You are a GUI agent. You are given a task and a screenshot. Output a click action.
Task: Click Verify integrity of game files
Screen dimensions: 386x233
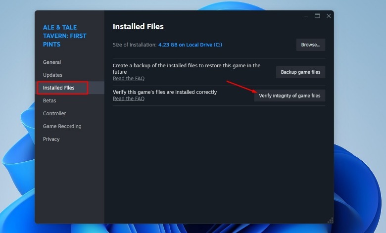coord(289,95)
